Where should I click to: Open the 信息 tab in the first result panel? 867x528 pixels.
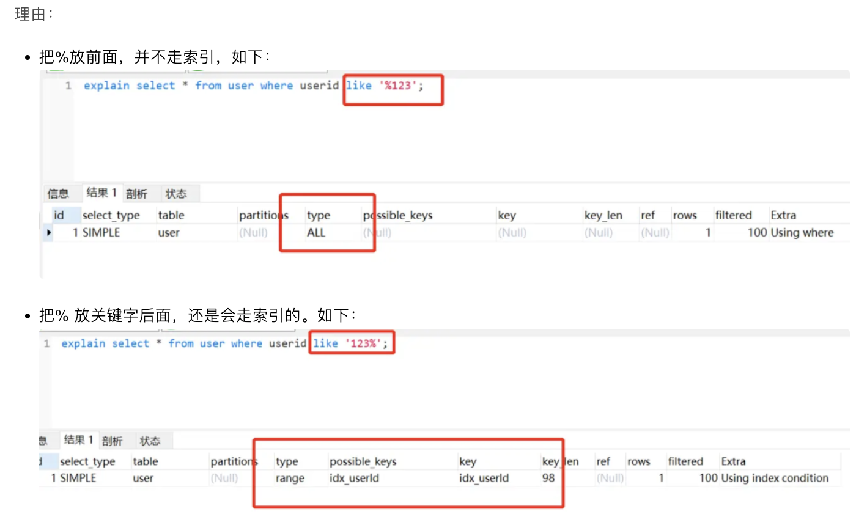[x=58, y=194]
